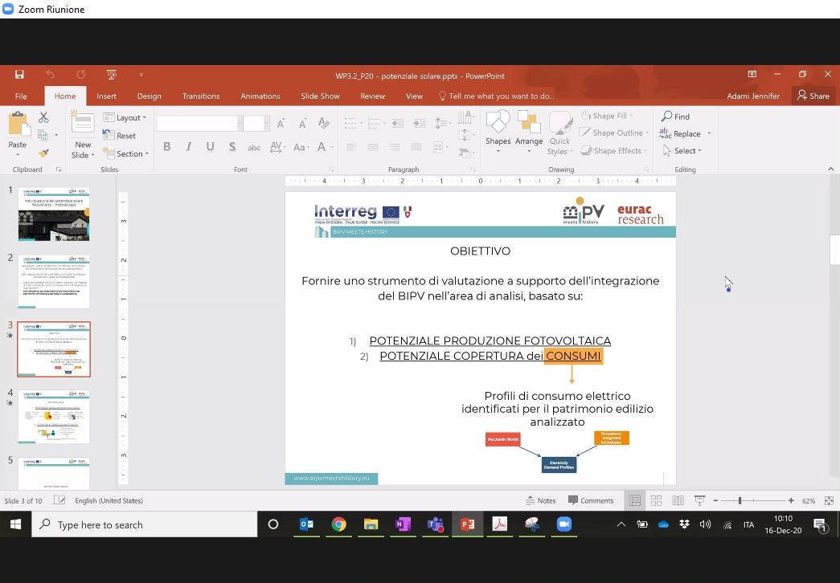Open Zoom app from the taskbar

[564, 524]
